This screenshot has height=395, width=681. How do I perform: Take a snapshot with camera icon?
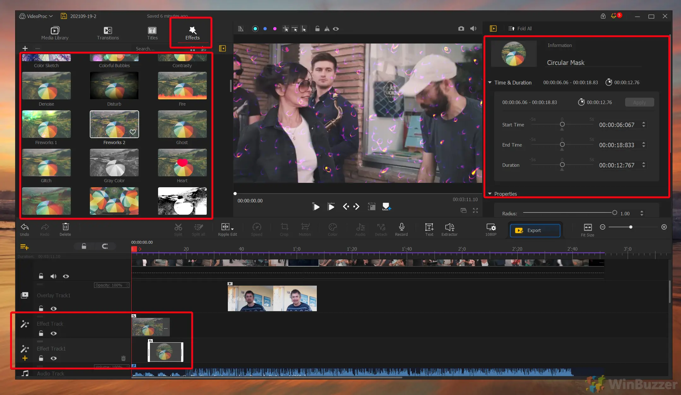point(461,29)
